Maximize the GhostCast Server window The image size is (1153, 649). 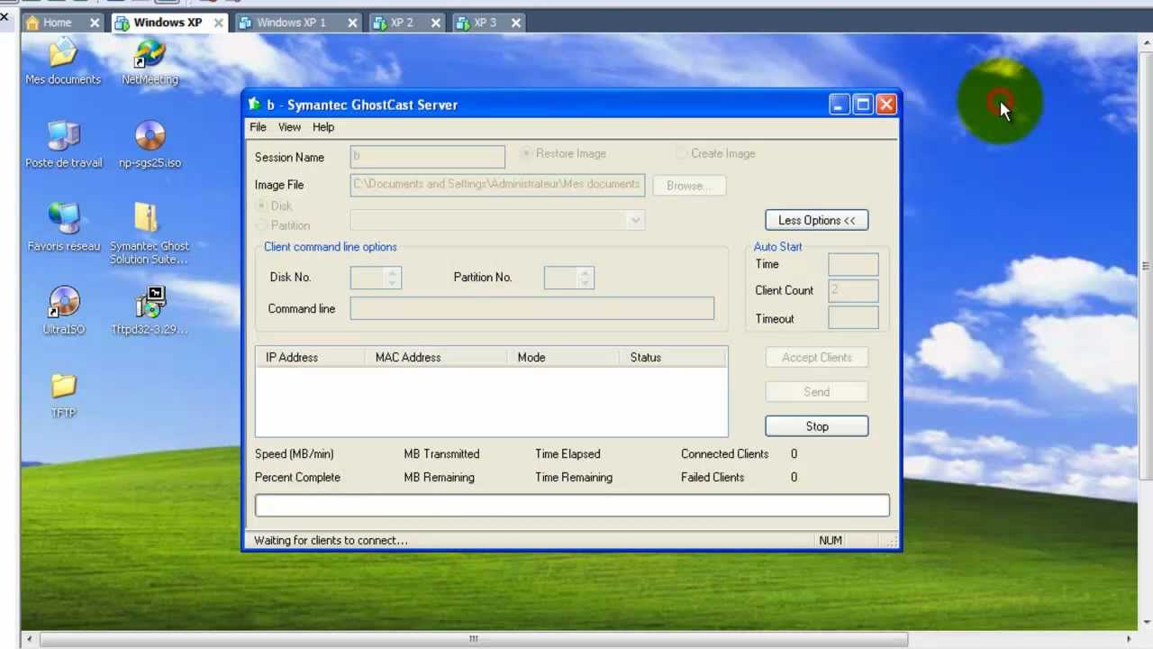(863, 105)
